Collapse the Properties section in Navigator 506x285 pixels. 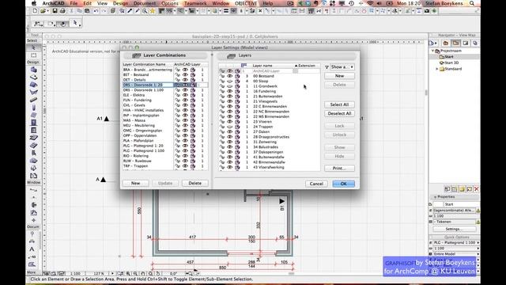436,197
